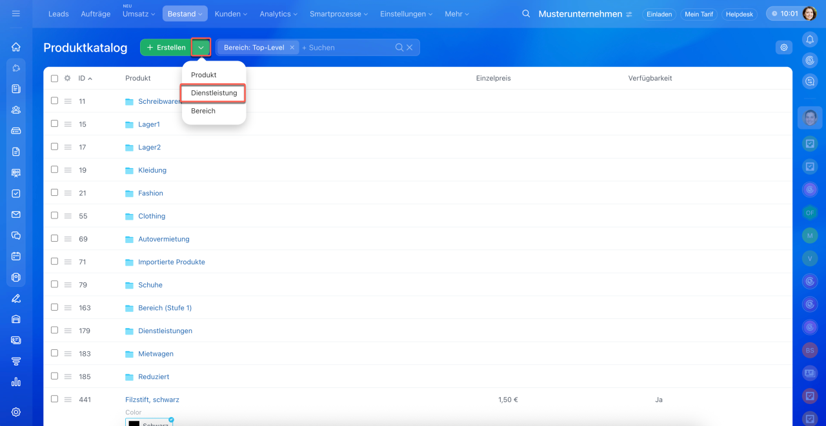Open the mail icon in left sidebar

[16, 215]
